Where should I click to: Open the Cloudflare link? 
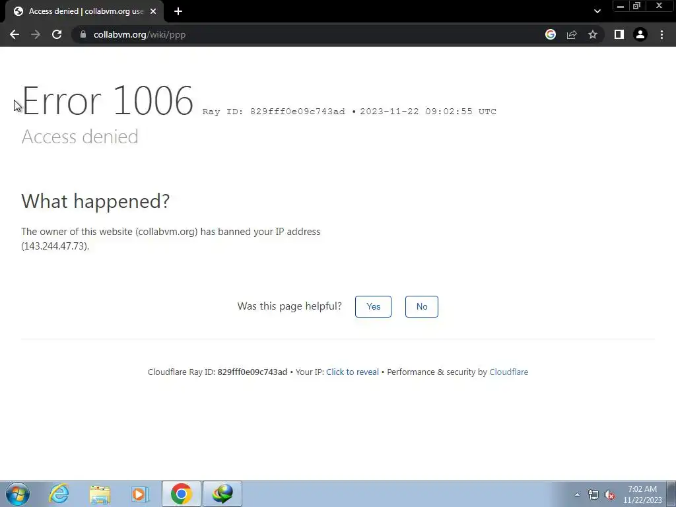[x=509, y=372]
